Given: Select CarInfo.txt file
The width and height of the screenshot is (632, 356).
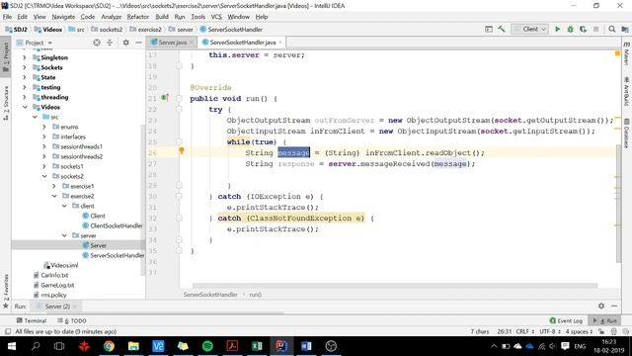Looking at the screenshot, I should click(x=50, y=275).
